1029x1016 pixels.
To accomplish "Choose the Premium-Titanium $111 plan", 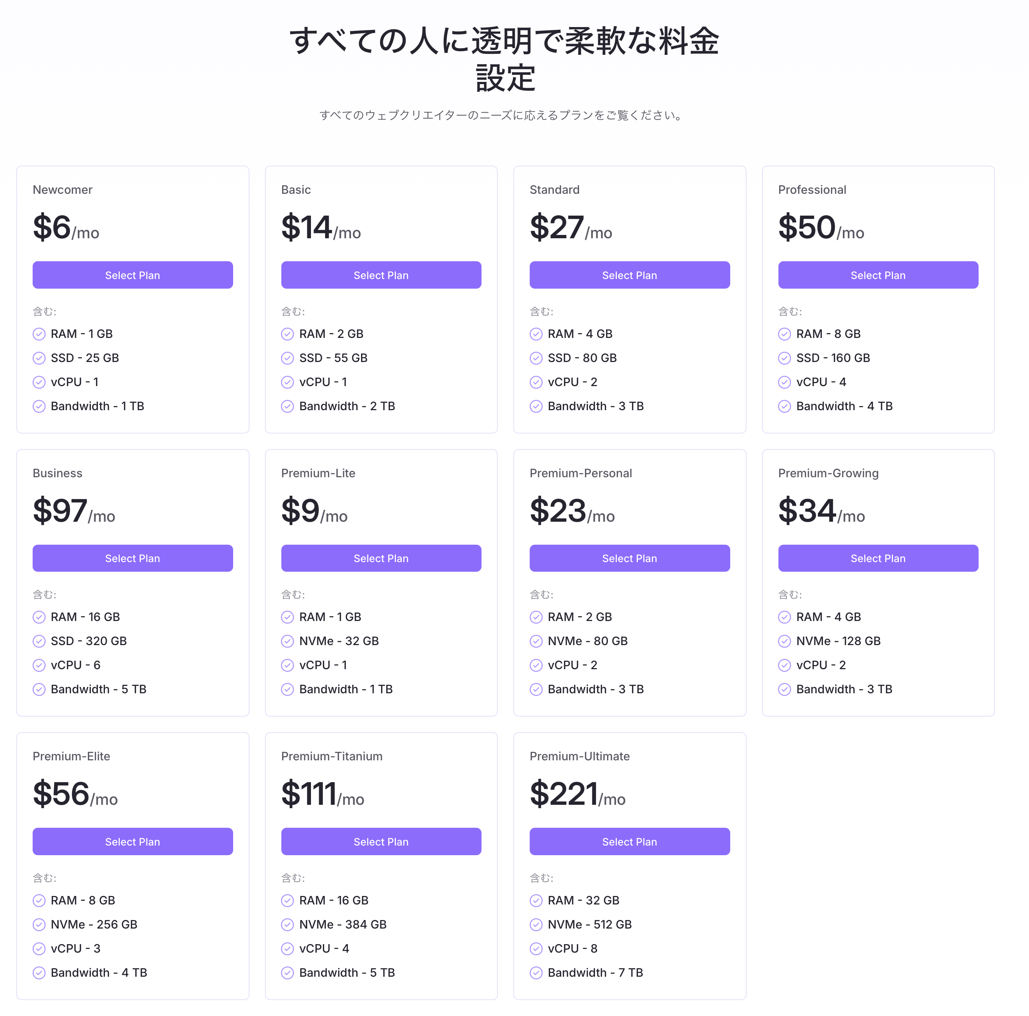I will pos(381,841).
